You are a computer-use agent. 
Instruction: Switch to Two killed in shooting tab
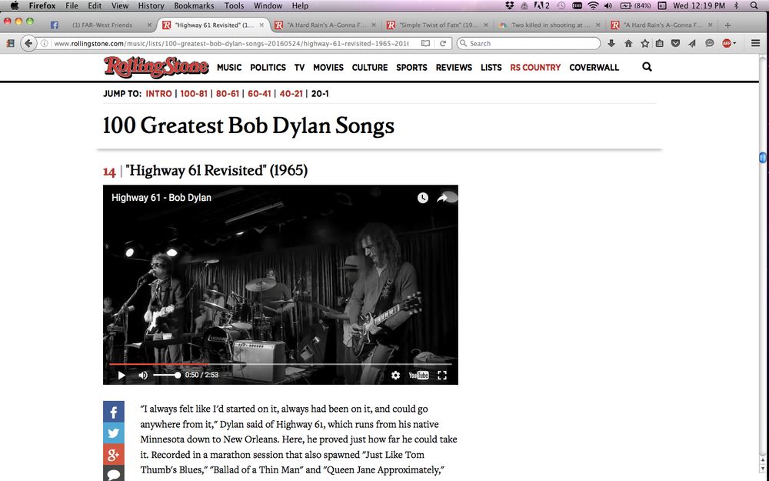pos(549,25)
